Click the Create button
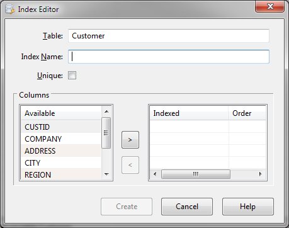This screenshot has width=289, height=228. pyautogui.click(x=127, y=207)
